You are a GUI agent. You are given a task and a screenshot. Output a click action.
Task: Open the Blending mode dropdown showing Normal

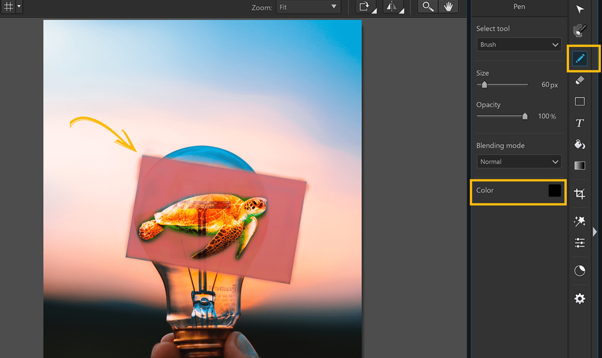519,161
